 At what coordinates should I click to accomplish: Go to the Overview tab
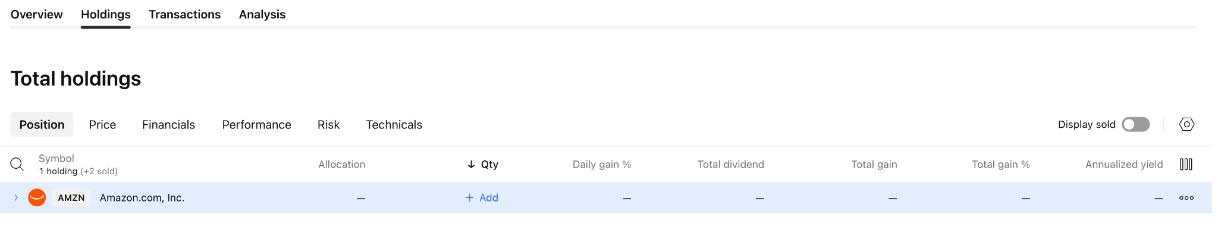pyautogui.click(x=36, y=14)
